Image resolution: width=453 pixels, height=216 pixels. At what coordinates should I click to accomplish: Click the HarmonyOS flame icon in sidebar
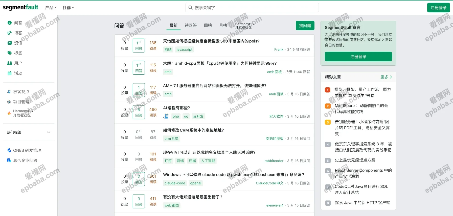point(9,113)
